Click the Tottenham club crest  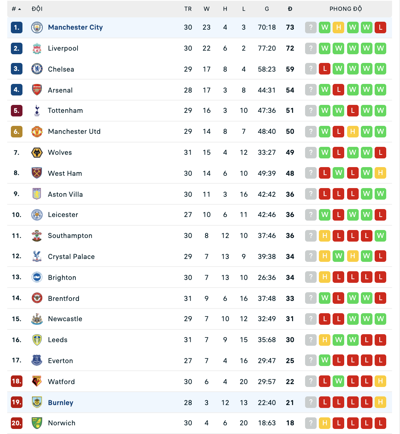coord(37,111)
